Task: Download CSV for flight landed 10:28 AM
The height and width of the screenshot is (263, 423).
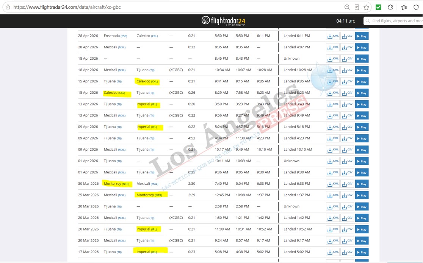Action: (347, 70)
